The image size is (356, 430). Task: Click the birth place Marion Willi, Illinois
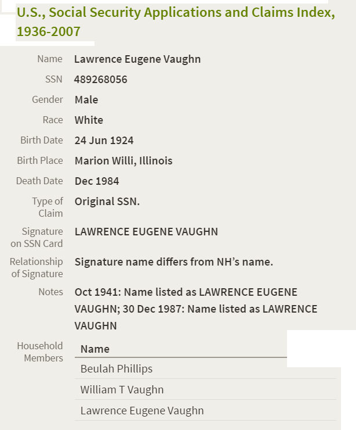tap(123, 161)
